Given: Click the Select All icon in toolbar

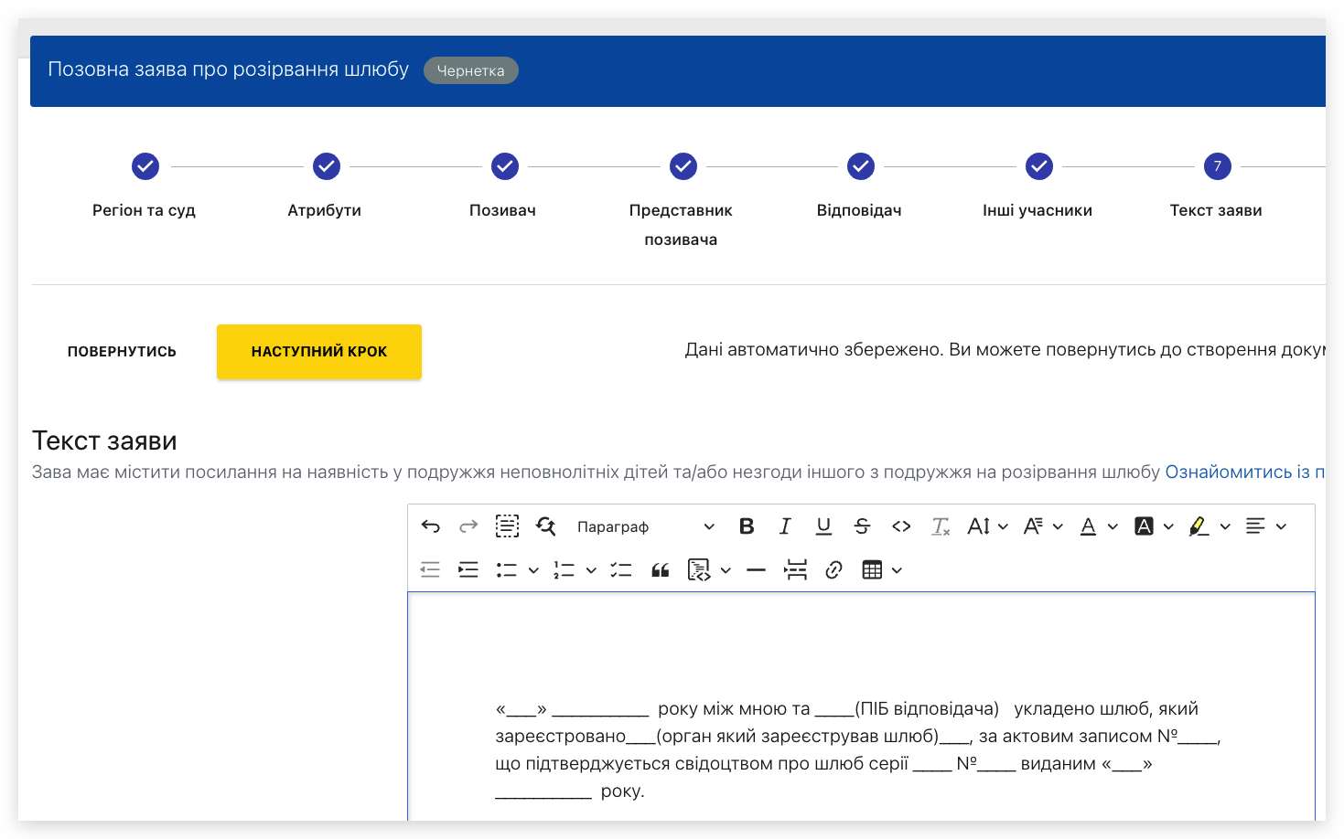Looking at the screenshot, I should point(507,526).
